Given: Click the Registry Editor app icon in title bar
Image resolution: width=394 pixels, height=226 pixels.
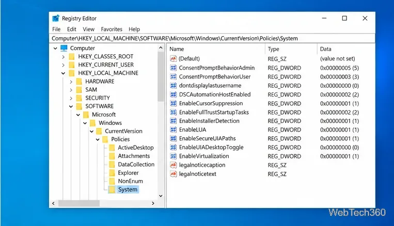Looking at the screenshot, I should [x=56, y=19].
